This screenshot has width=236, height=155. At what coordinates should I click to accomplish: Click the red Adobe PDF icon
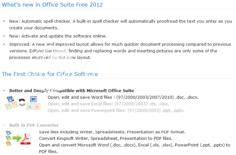[25, 138]
